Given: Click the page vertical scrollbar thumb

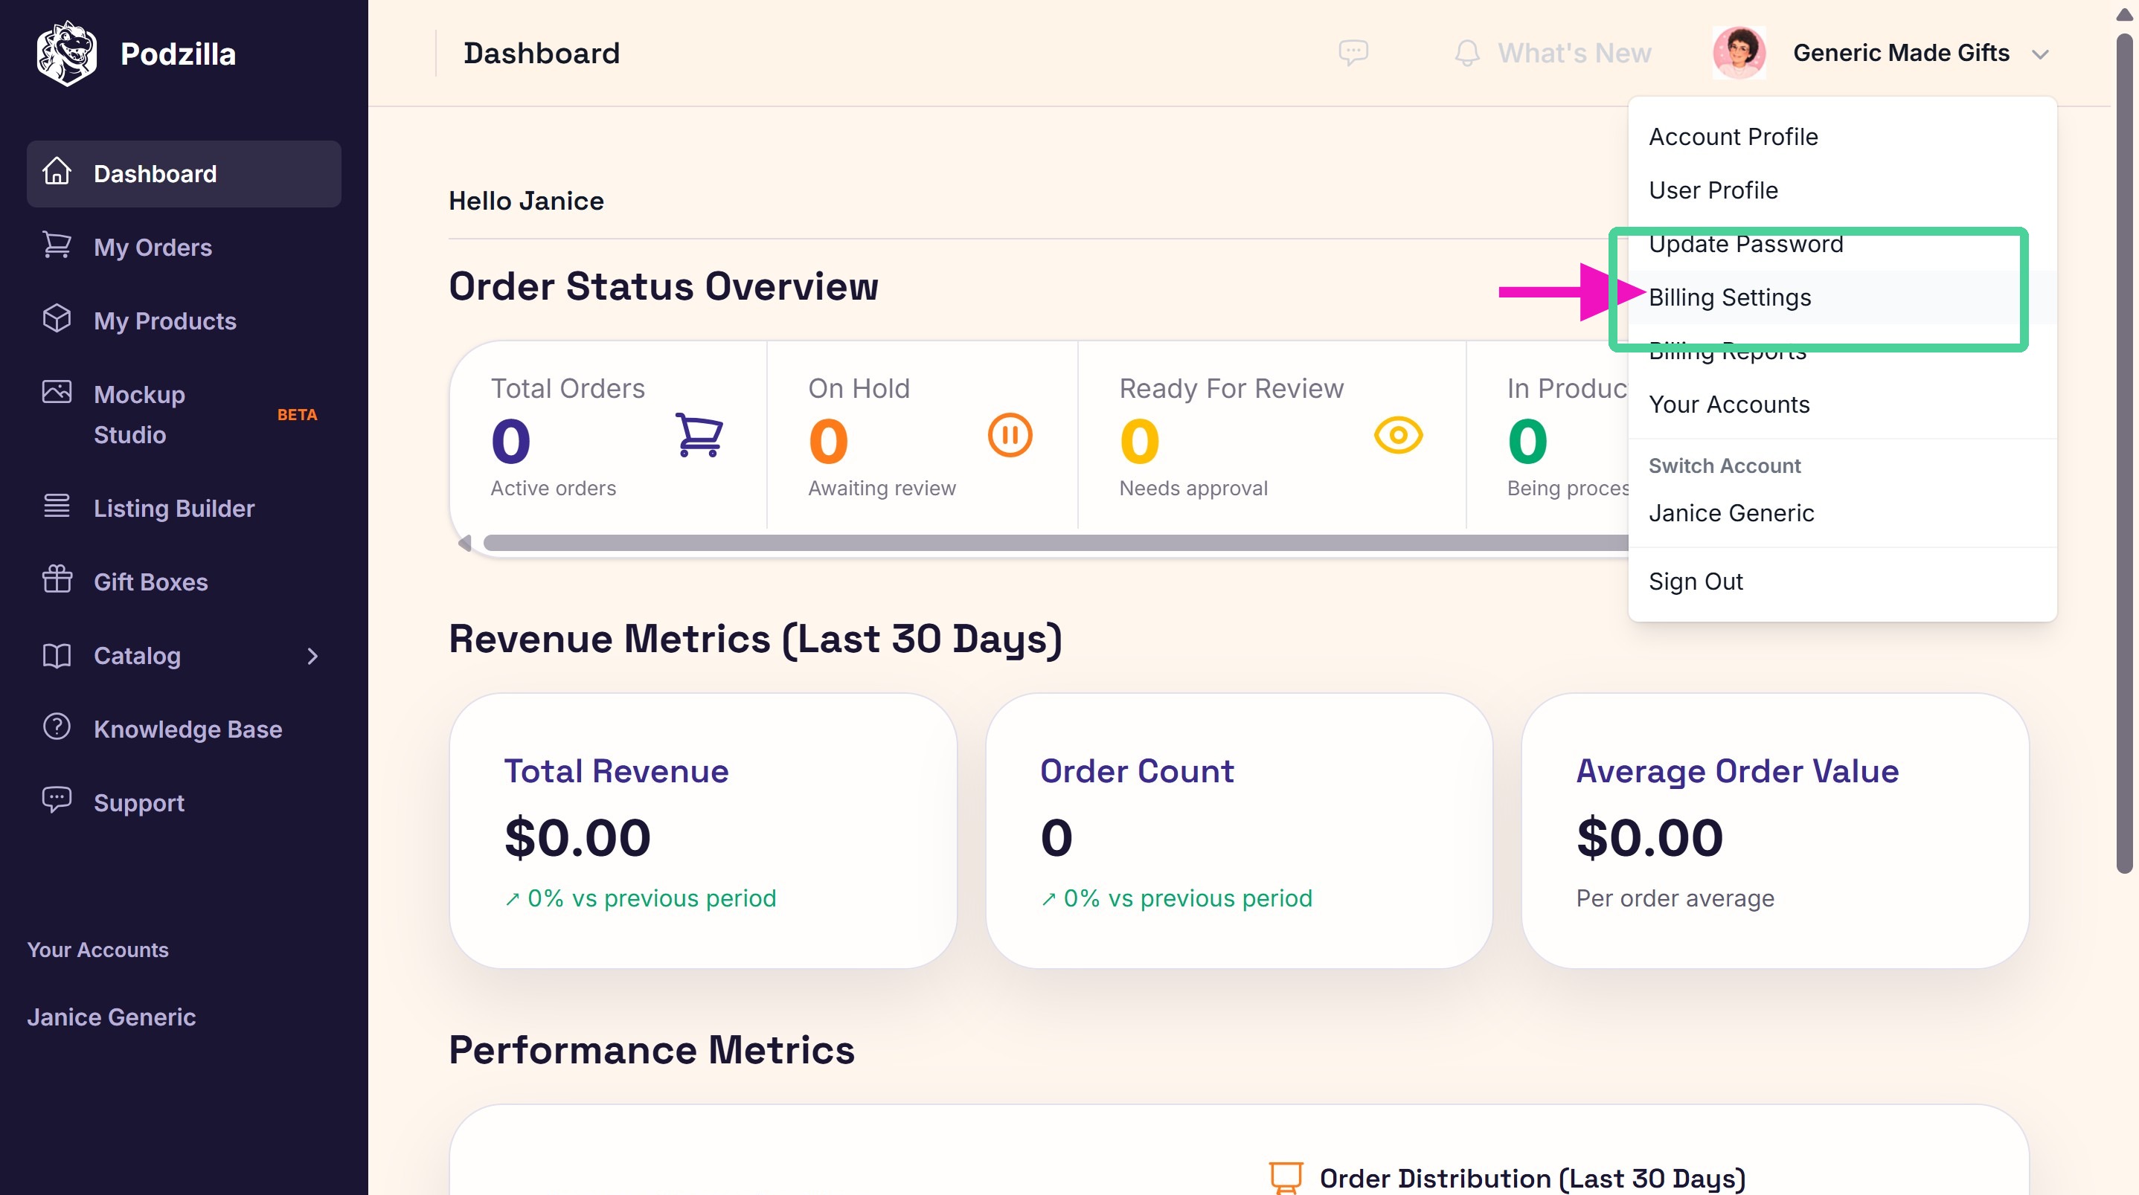Looking at the screenshot, I should (x=2125, y=452).
